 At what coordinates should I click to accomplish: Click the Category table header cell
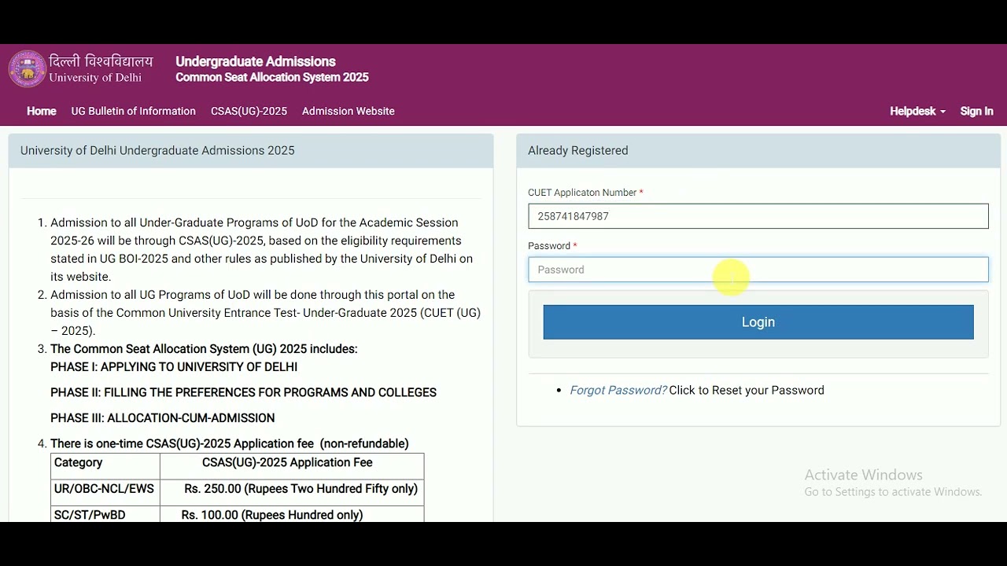pyautogui.click(x=105, y=466)
